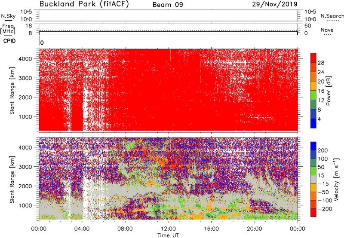This screenshot has width=344, height=238.
Task: Select the blue top segment of velocity colorbar
Action: click(x=313, y=146)
